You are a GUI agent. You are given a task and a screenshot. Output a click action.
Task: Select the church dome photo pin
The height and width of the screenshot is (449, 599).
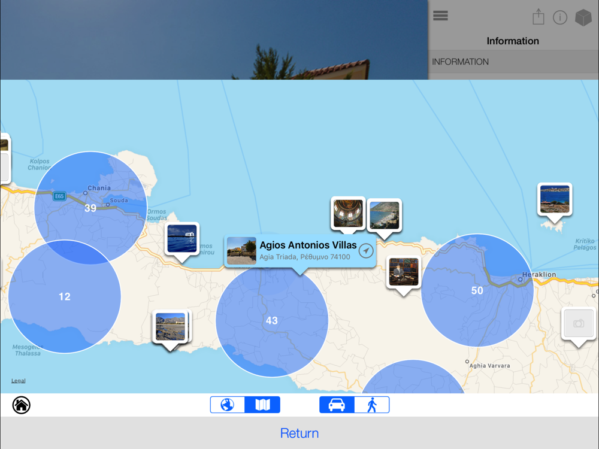pyautogui.click(x=348, y=213)
